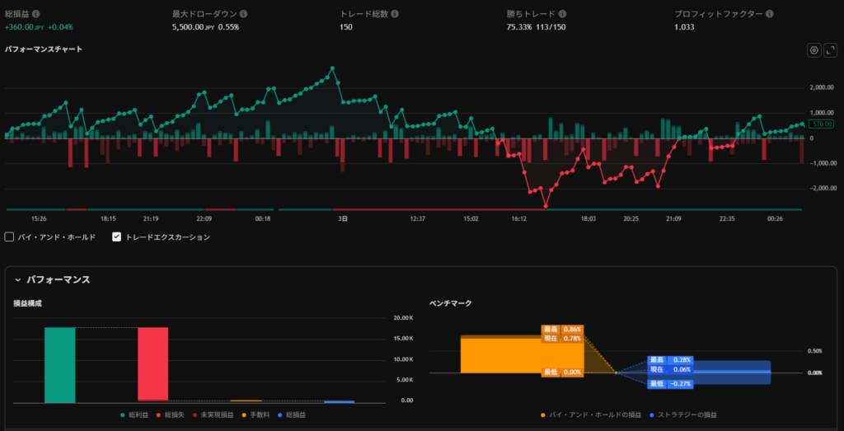844x431 pixels.
Task: Click info icon next to 最大ドローダウン
Action: (x=244, y=14)
